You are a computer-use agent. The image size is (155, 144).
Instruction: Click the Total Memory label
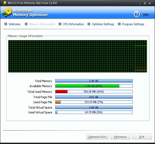point(43,81)
